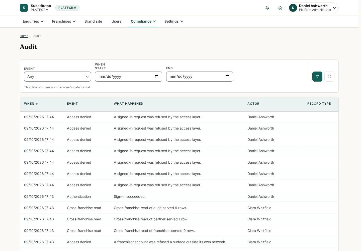361x251 pixels.
Task: Click the browser date format hint text
Action: coord(57,87)
